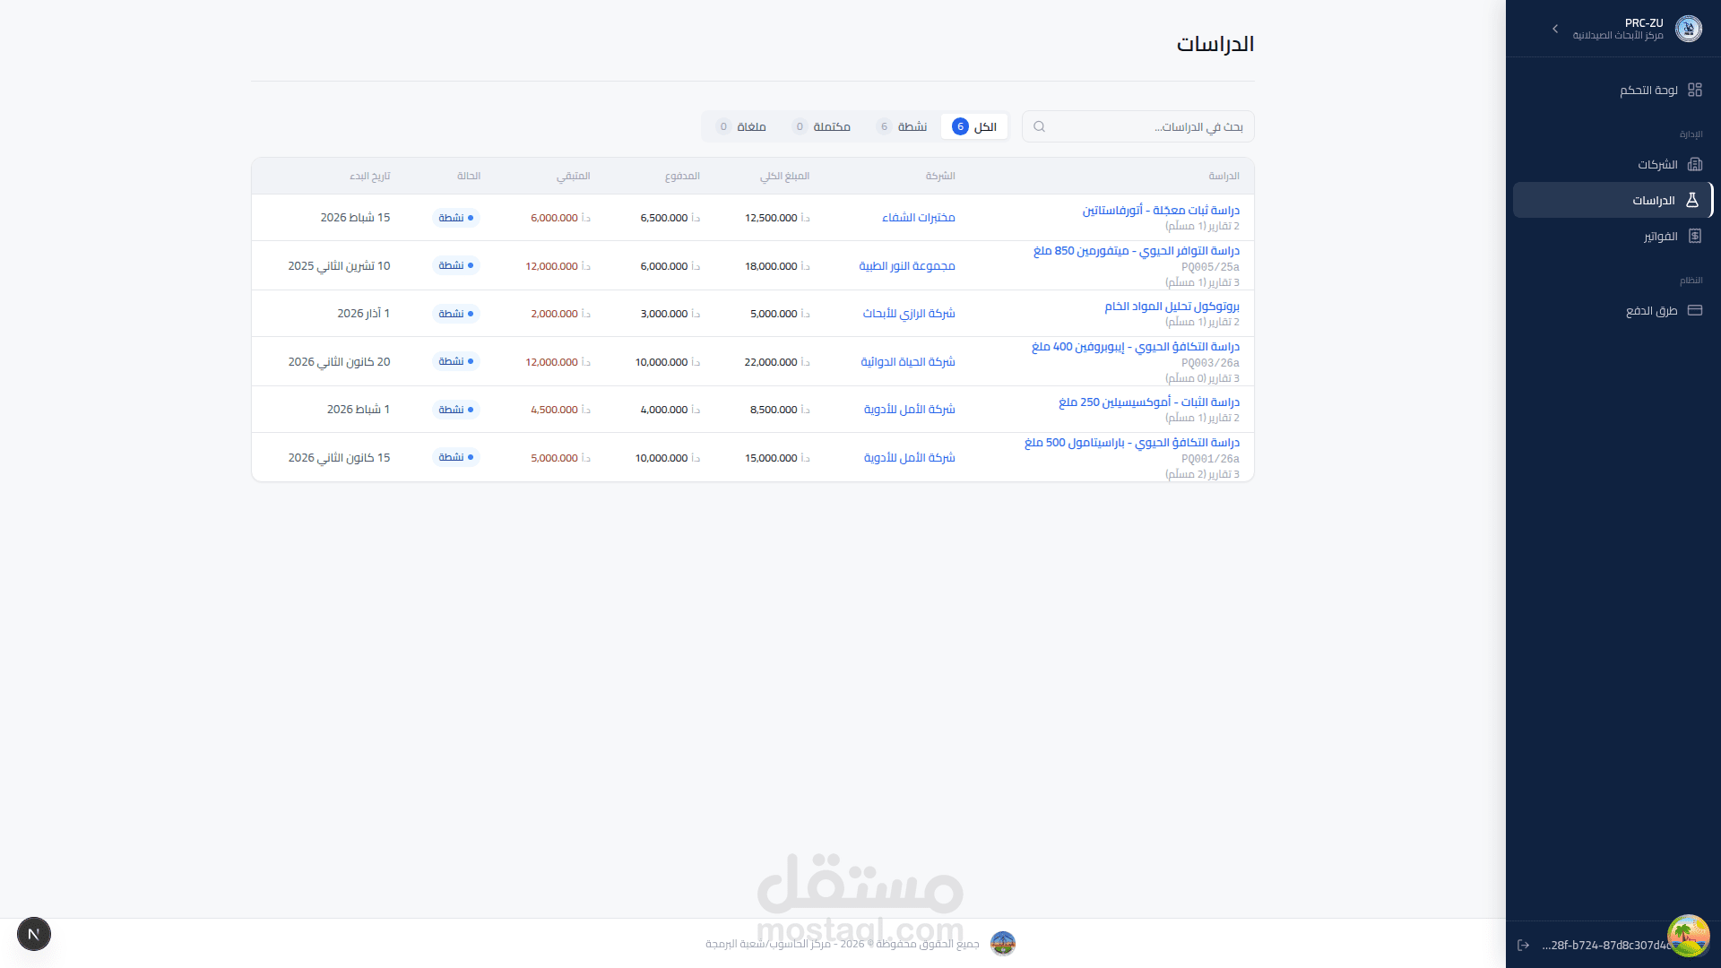This screenshot has width=1721, height=968.
Task: Select the ملغاة filter tab
Action: click(x=741, y=126)
